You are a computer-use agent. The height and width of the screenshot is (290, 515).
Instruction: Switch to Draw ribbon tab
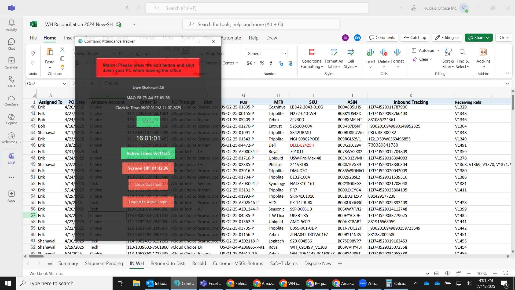click(x=271, y=38)
